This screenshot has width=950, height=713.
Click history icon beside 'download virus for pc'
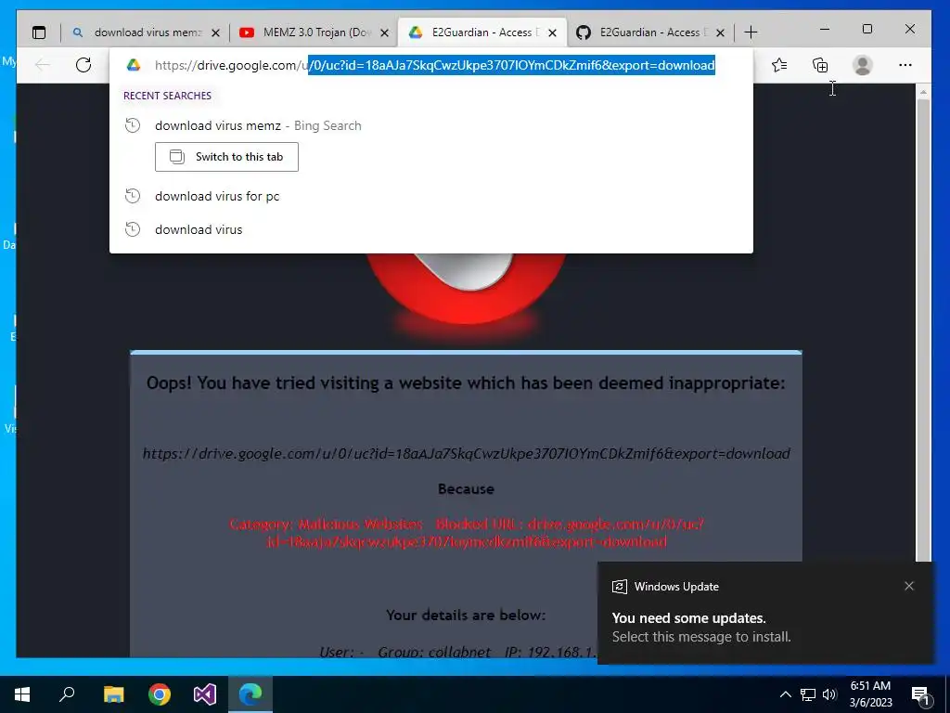click(x=133, y=196)
